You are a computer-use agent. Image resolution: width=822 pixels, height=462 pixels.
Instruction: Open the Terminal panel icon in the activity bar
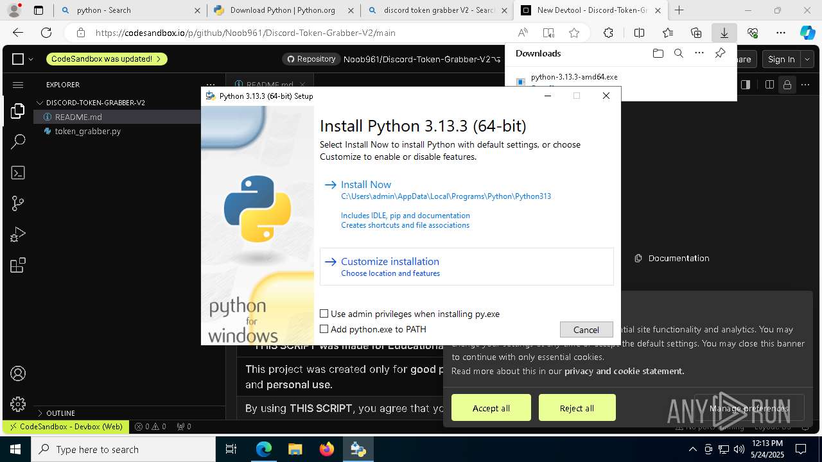tap(18, 173)
